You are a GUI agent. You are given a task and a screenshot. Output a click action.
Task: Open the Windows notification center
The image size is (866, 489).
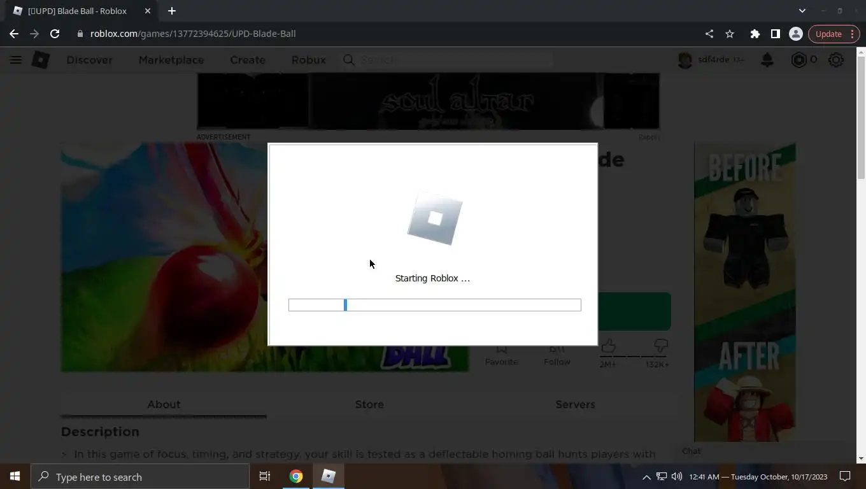pyautogui.click(x=845, y=476)
